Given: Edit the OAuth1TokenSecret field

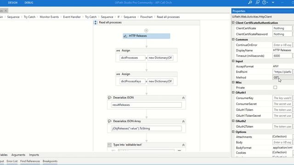Looking at the screenshot, I should coord(282,116).
